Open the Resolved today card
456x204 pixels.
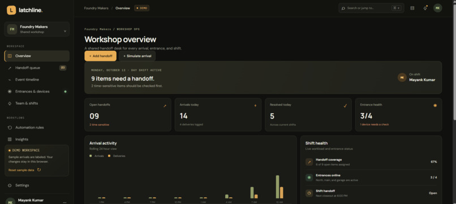coord(308,115)
